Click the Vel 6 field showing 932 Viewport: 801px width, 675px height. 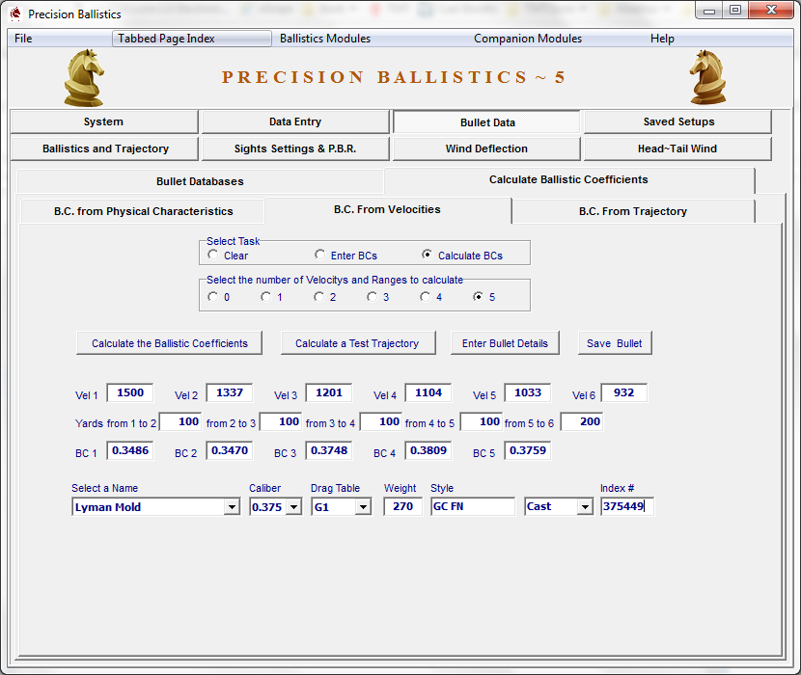[x=623, y=392]
